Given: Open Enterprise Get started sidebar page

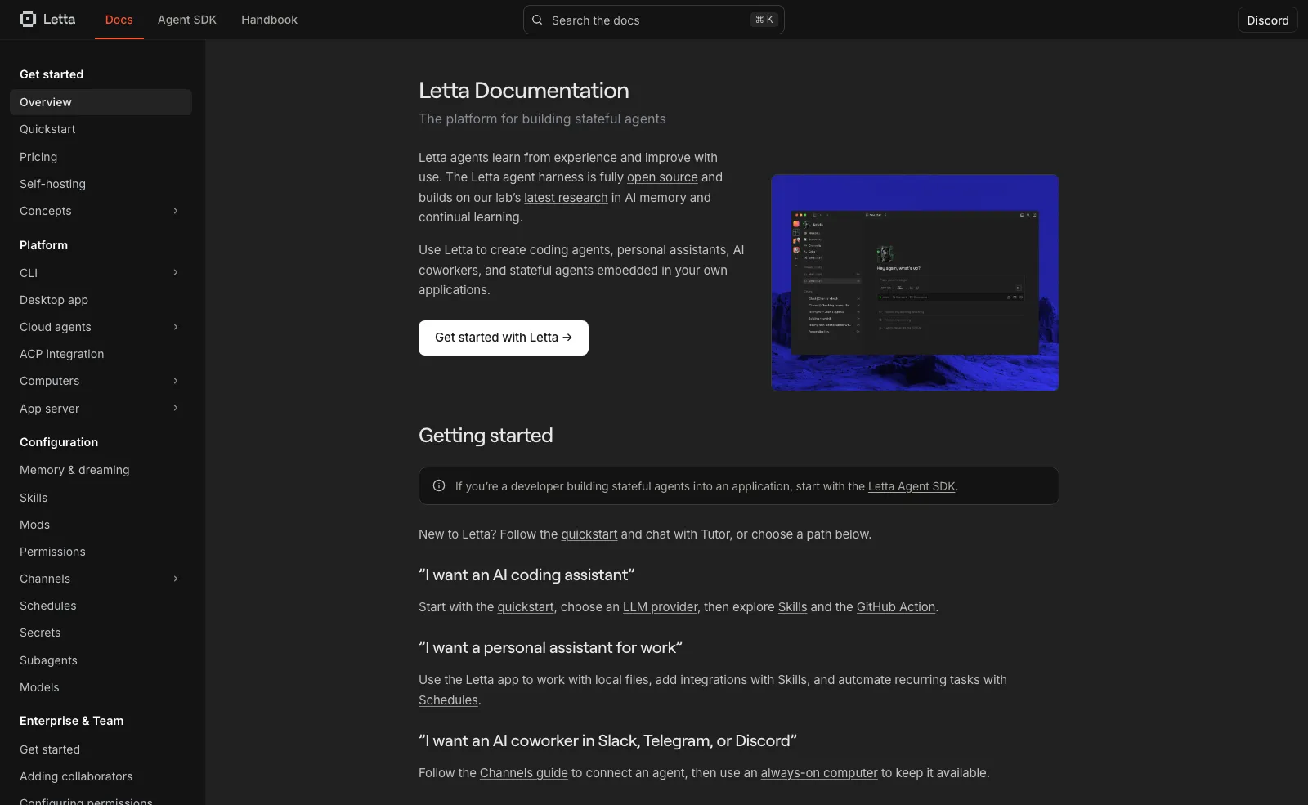Looking at the screenshot, I should click(x=50, y=749).
